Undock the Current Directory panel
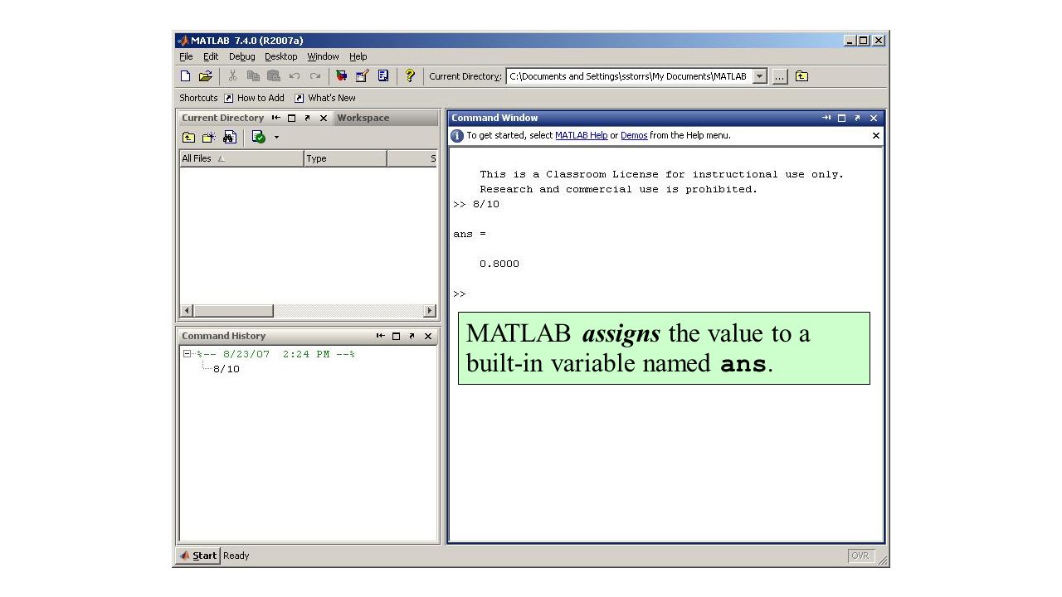 pyautogui.click(x=308, y=118)
